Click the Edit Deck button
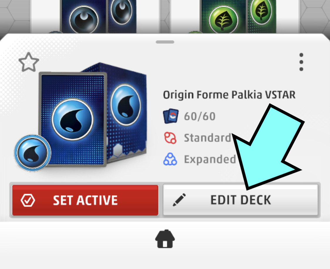Screen dimensions: 330x269 [x=240, y=200]
